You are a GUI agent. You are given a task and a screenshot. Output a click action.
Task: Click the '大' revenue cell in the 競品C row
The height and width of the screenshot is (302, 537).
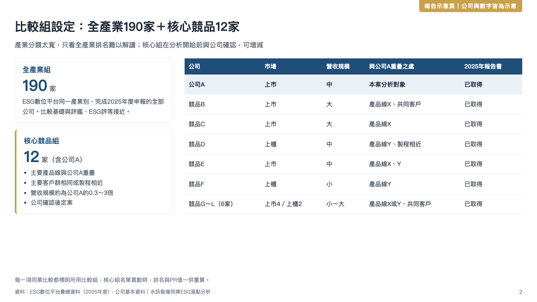(329, 124)
